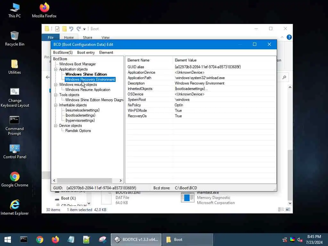Launch Command Prompt desktop shortcut
This screenshot has height=246, width=328.
coord(14,126)
